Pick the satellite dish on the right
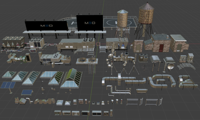 point(171,66)
